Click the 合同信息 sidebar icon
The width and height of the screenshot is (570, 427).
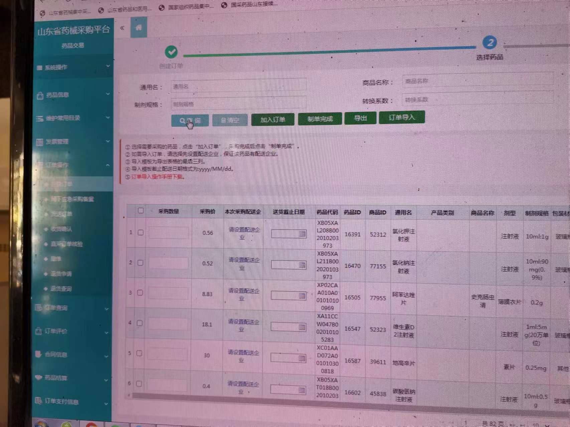click(38, 354)
